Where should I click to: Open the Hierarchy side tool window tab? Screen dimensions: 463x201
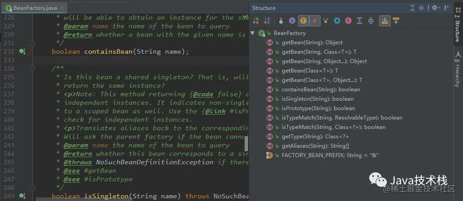pyautogui.click(x=458, y=69)
